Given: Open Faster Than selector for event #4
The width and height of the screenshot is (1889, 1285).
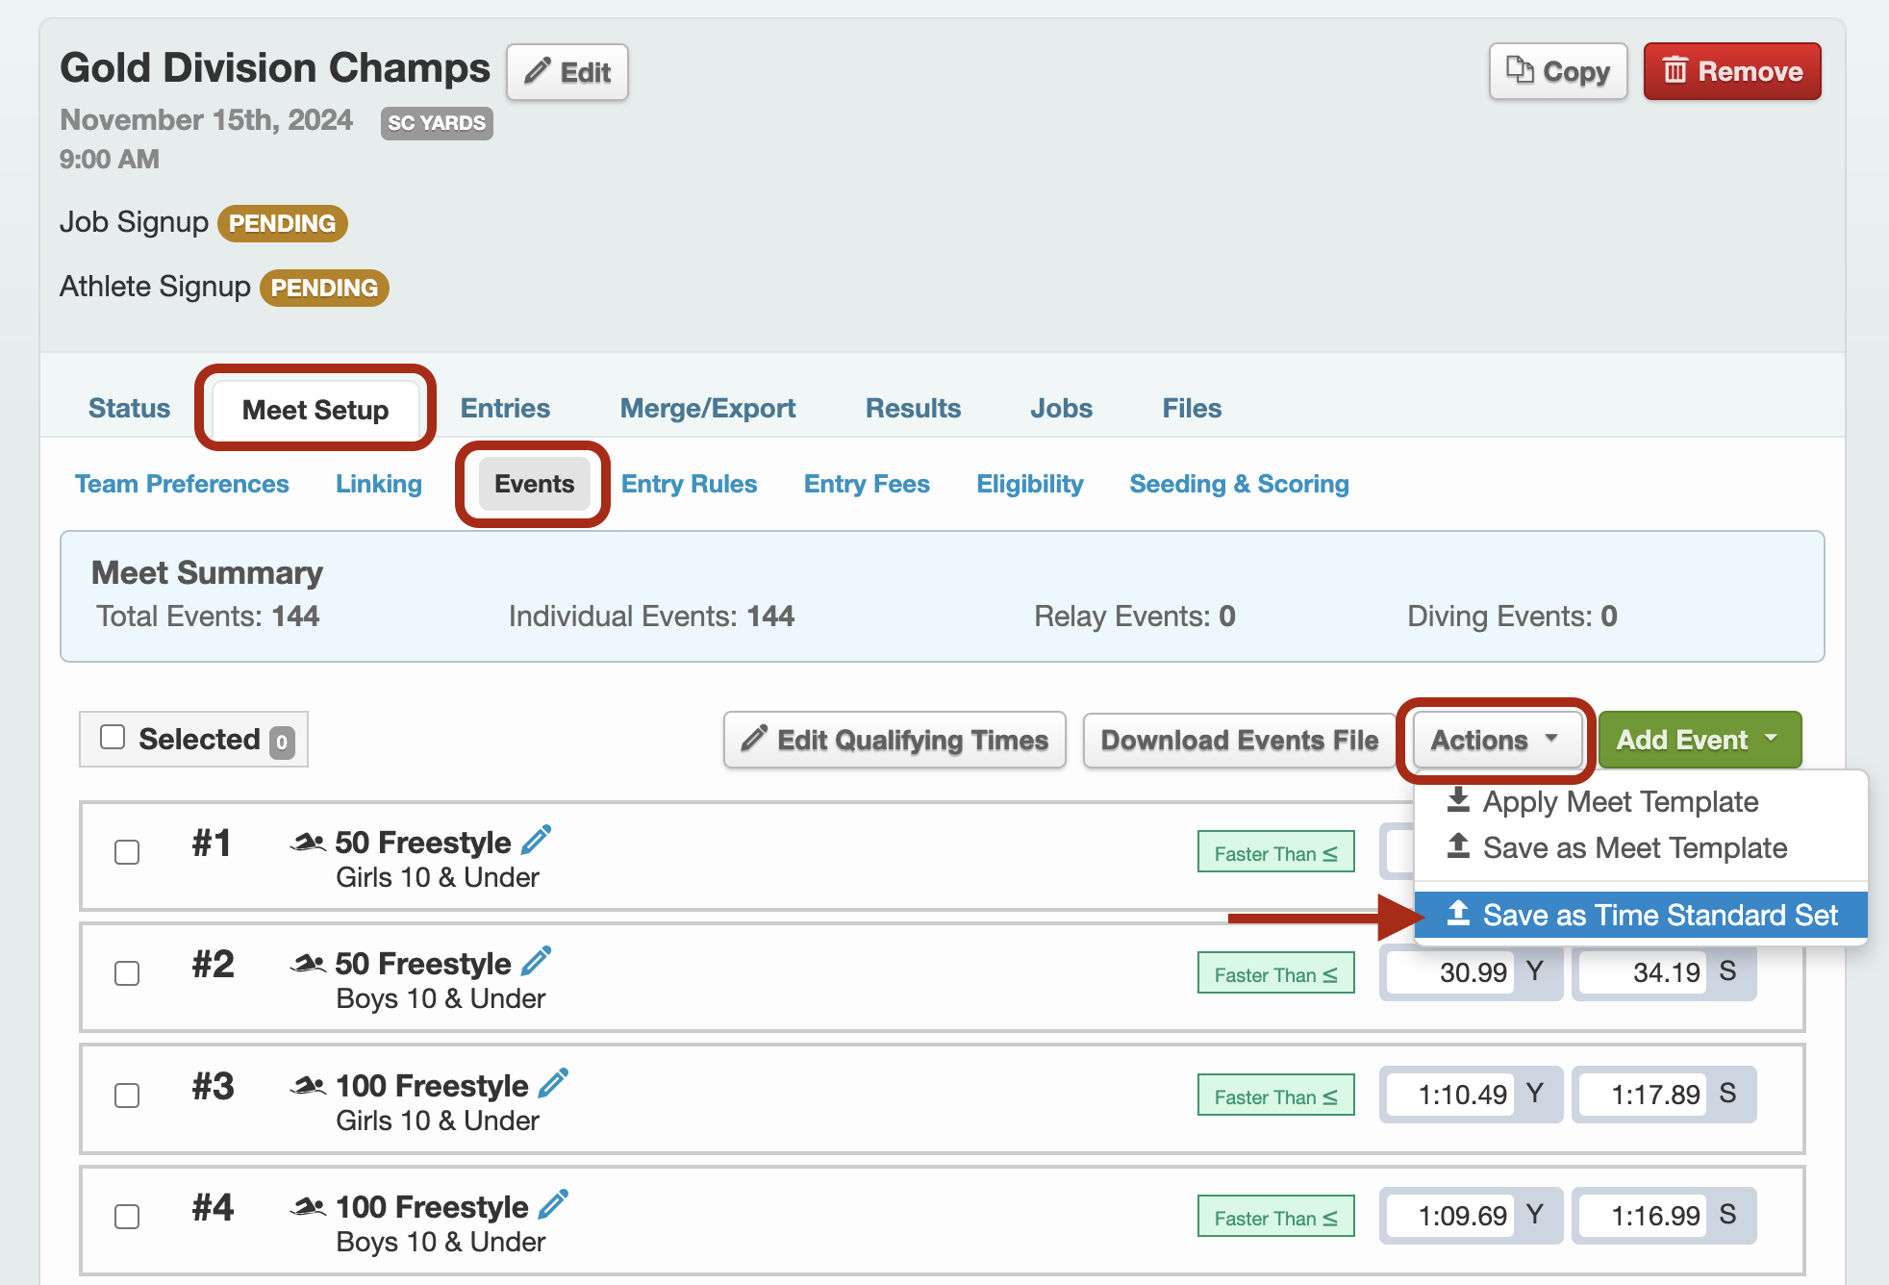Looking at the screenshot, I should coord(1276,1217).
